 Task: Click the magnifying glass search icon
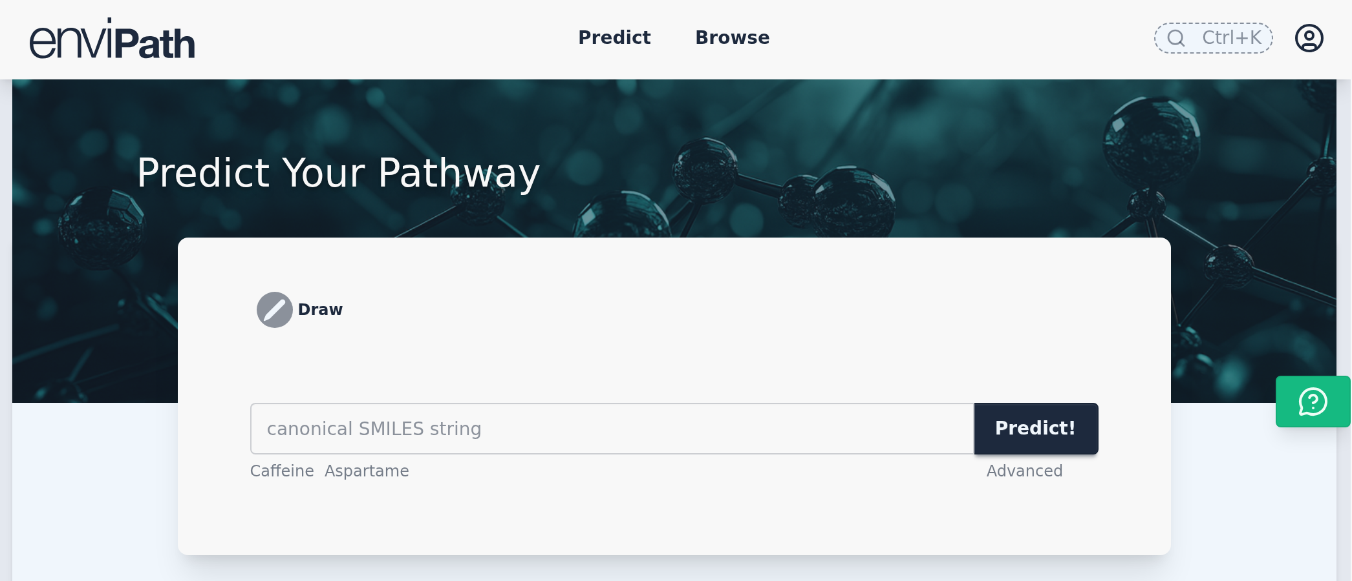tap(1176, 38)
